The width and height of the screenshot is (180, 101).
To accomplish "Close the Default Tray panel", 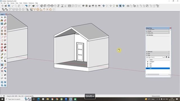I will click(x=170, y=28).
